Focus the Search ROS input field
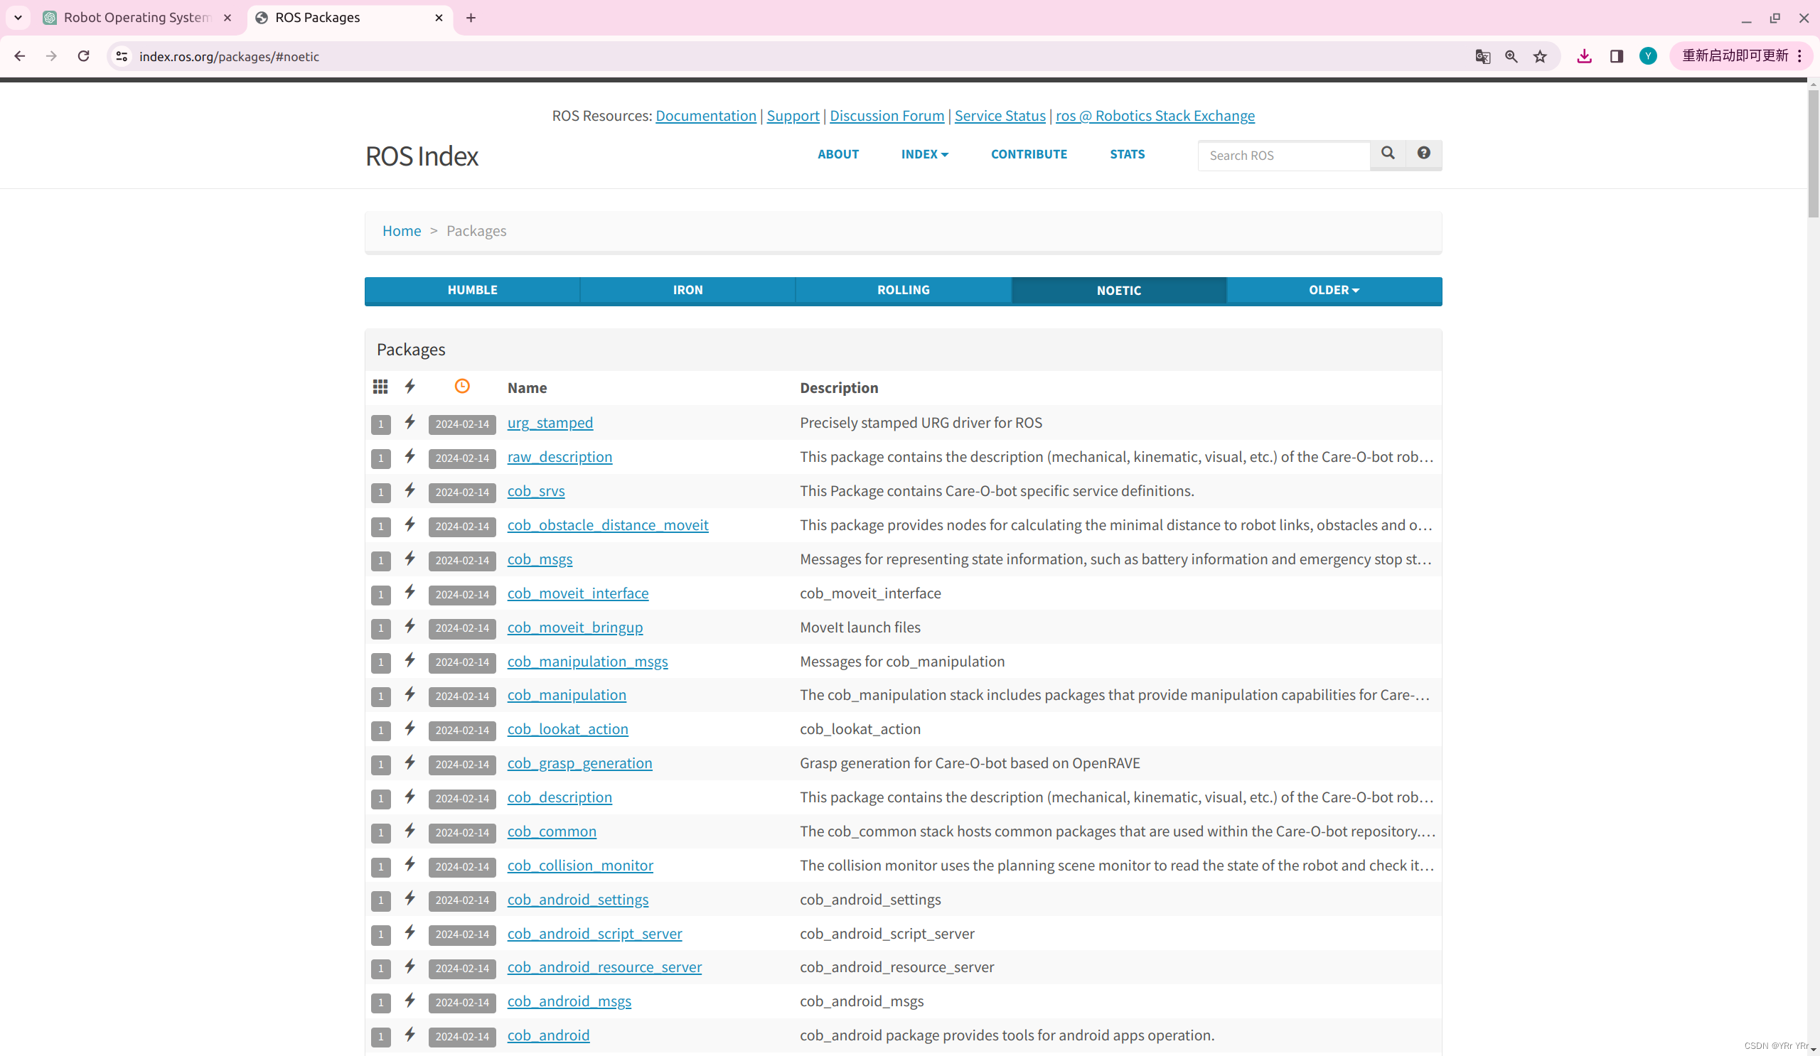This screenshot has width=1820, height=1056. [1283, 155]
